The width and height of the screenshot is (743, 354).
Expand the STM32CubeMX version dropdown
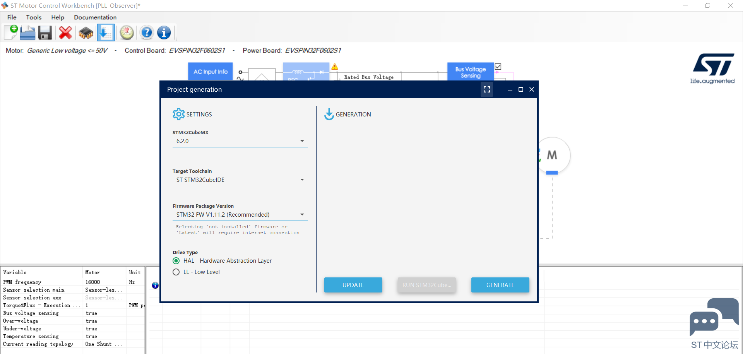[240, 141]
